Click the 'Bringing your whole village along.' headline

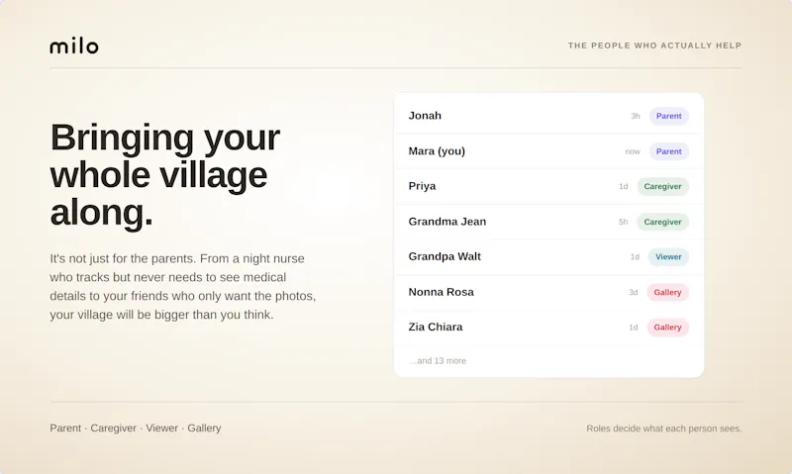(x=164, y=175)
